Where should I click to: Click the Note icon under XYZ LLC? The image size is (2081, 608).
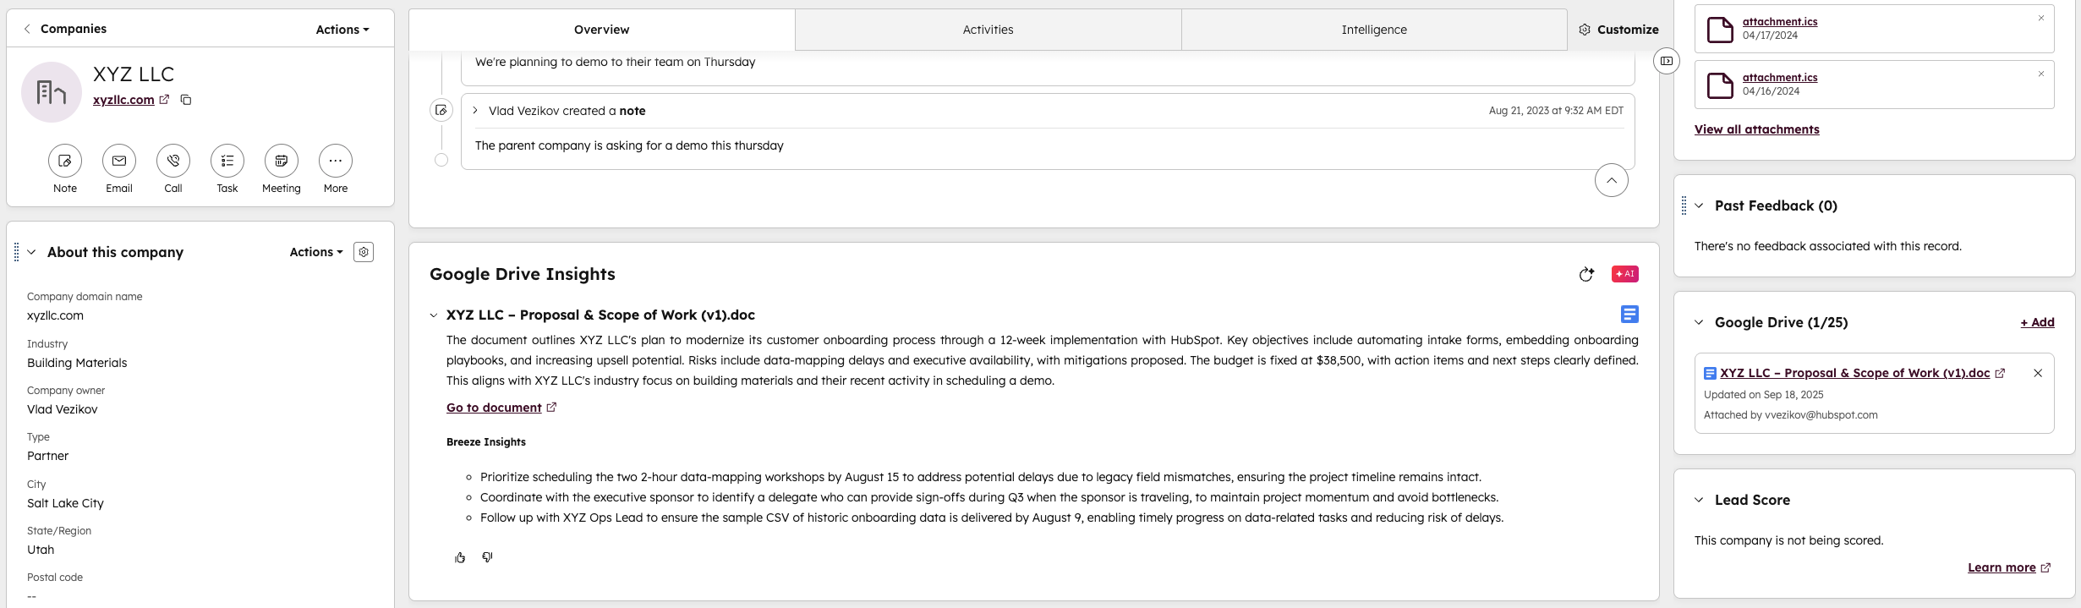65,161
